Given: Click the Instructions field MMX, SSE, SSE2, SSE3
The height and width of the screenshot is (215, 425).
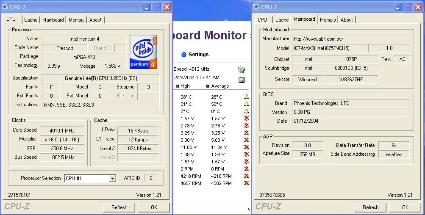Looking at the screenshot, I should coord(101,105).
